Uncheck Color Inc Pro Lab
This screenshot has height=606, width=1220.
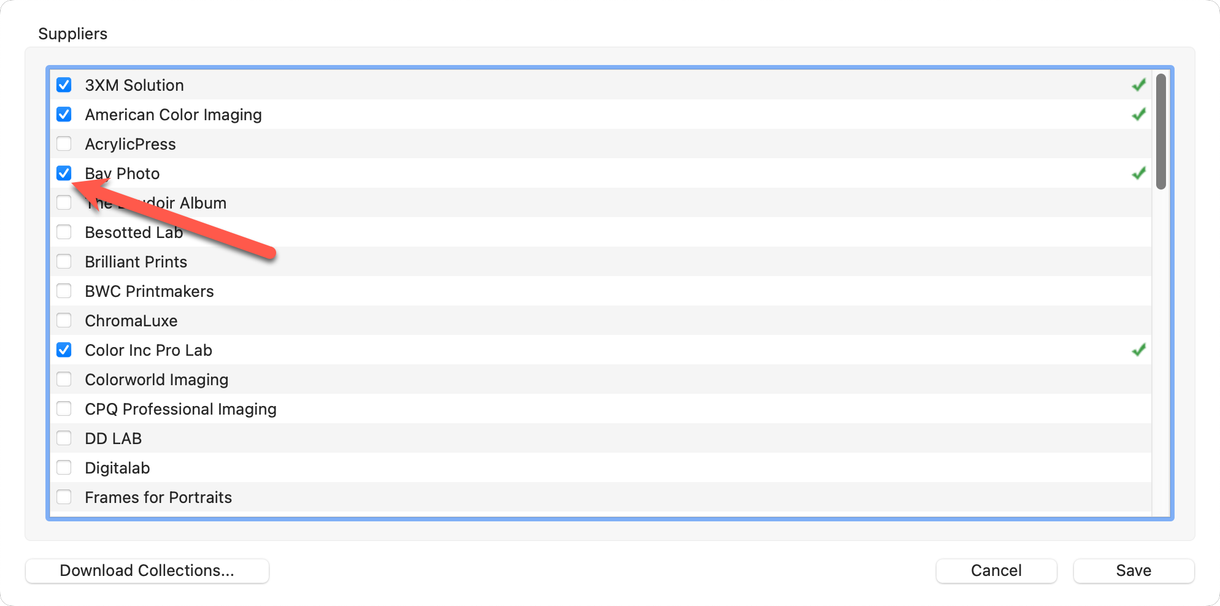pyautogui.click(x=64, y=350)
